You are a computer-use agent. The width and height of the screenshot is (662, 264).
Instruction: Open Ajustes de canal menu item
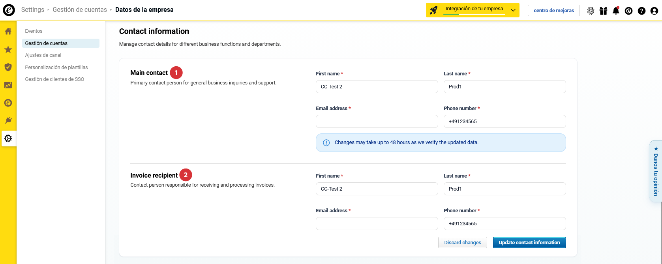pos(43,55)
